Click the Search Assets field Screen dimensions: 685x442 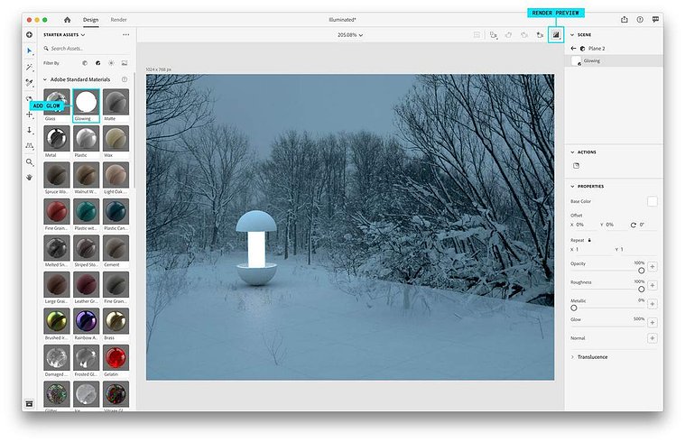click(86, 49)
